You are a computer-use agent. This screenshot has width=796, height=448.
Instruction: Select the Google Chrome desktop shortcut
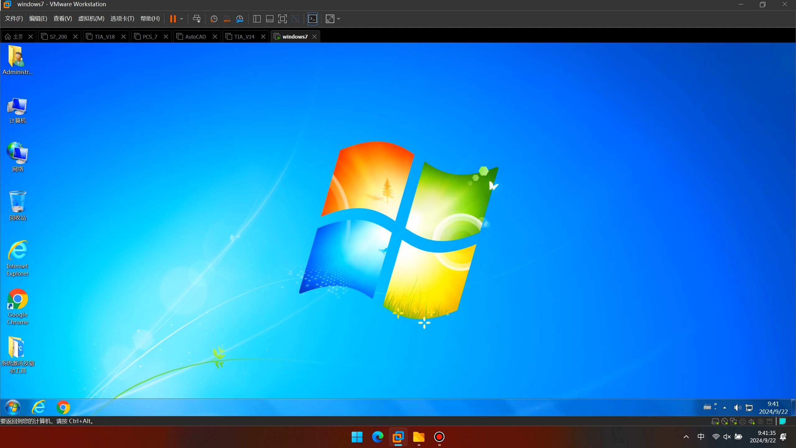coord(17,307)
